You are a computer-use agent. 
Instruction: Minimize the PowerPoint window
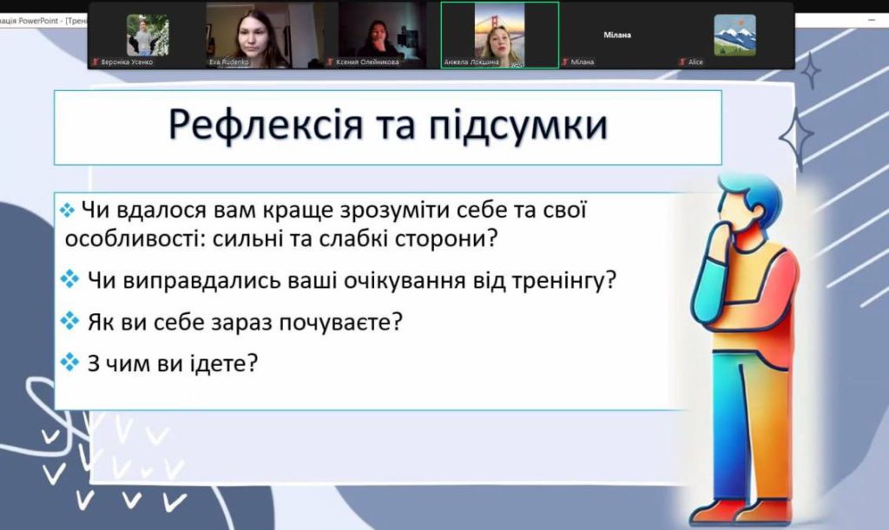(x=872, y=20)
